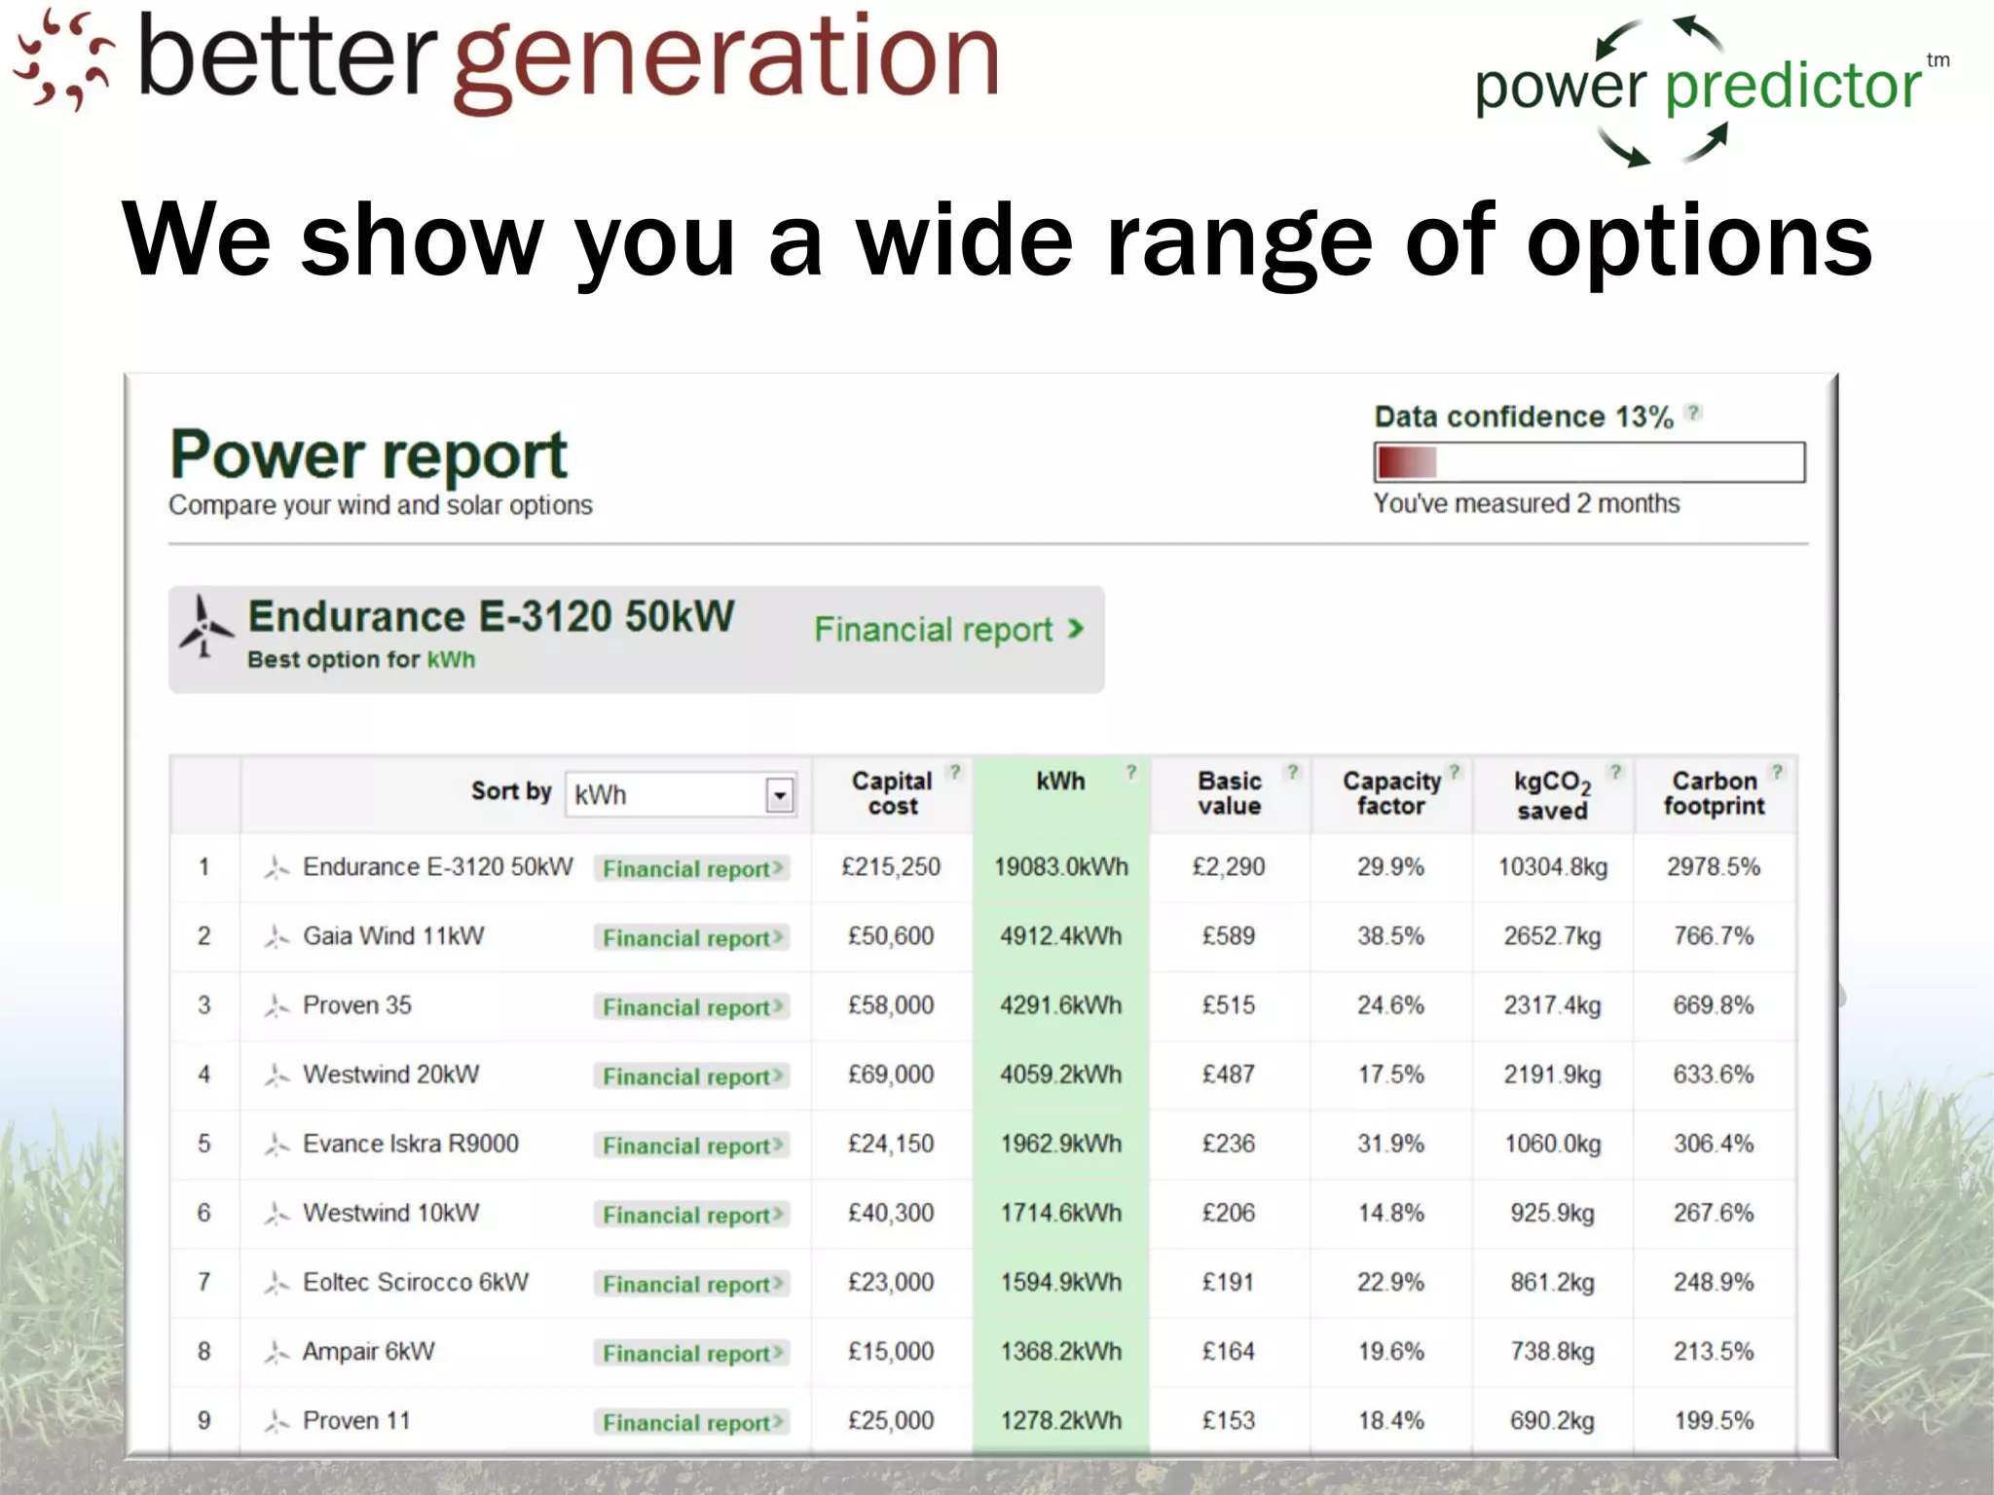
Task: Click the Capacity factor help icon
Action: click(1455, 772)
